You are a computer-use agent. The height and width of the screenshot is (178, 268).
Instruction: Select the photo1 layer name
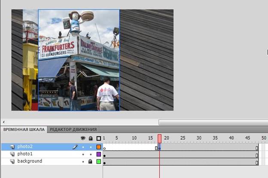point(25,154)
